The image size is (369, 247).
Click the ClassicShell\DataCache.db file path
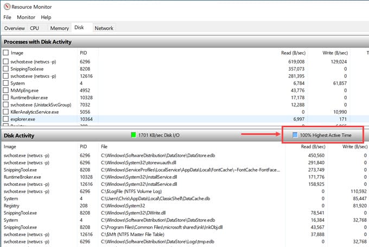tap(155, 199)
